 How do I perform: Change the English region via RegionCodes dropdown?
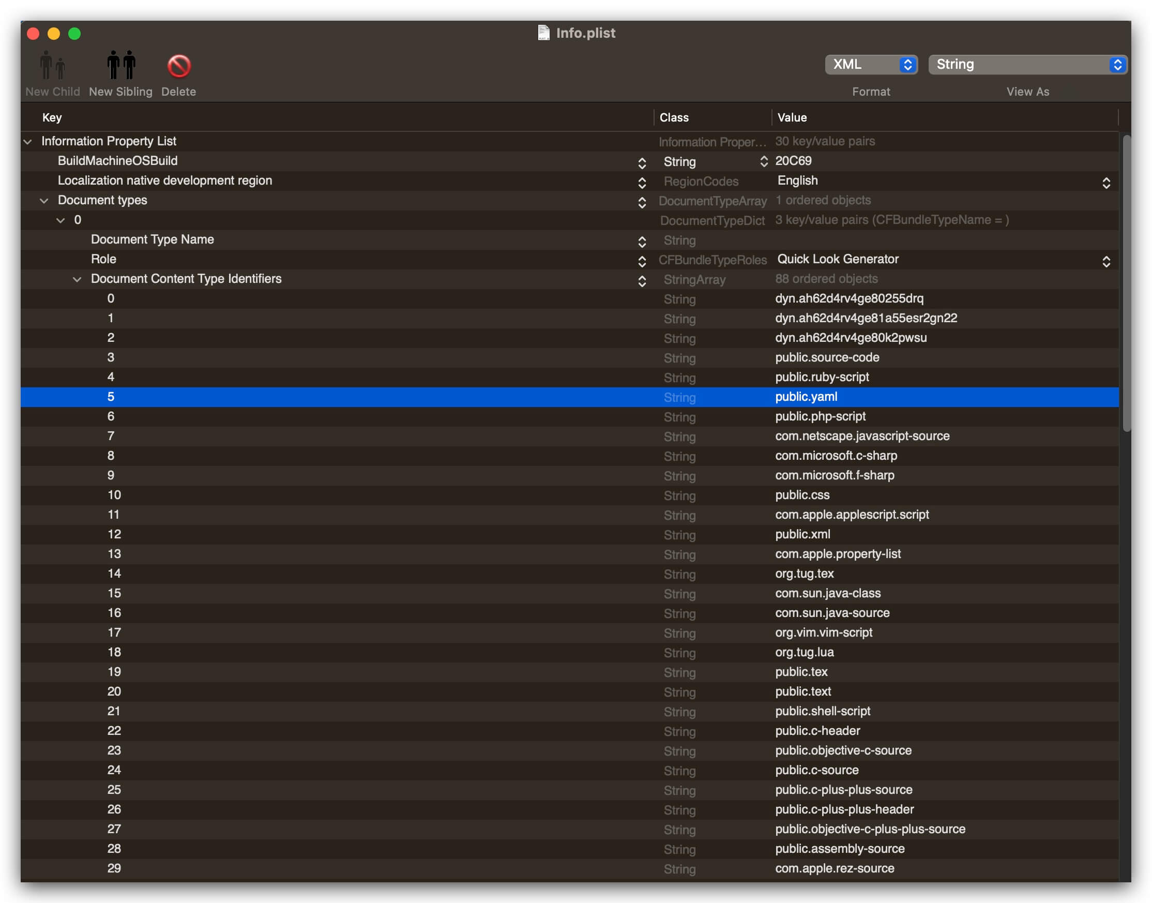click(x=1108, y=182)
